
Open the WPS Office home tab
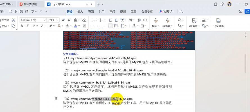pos(7,4)
